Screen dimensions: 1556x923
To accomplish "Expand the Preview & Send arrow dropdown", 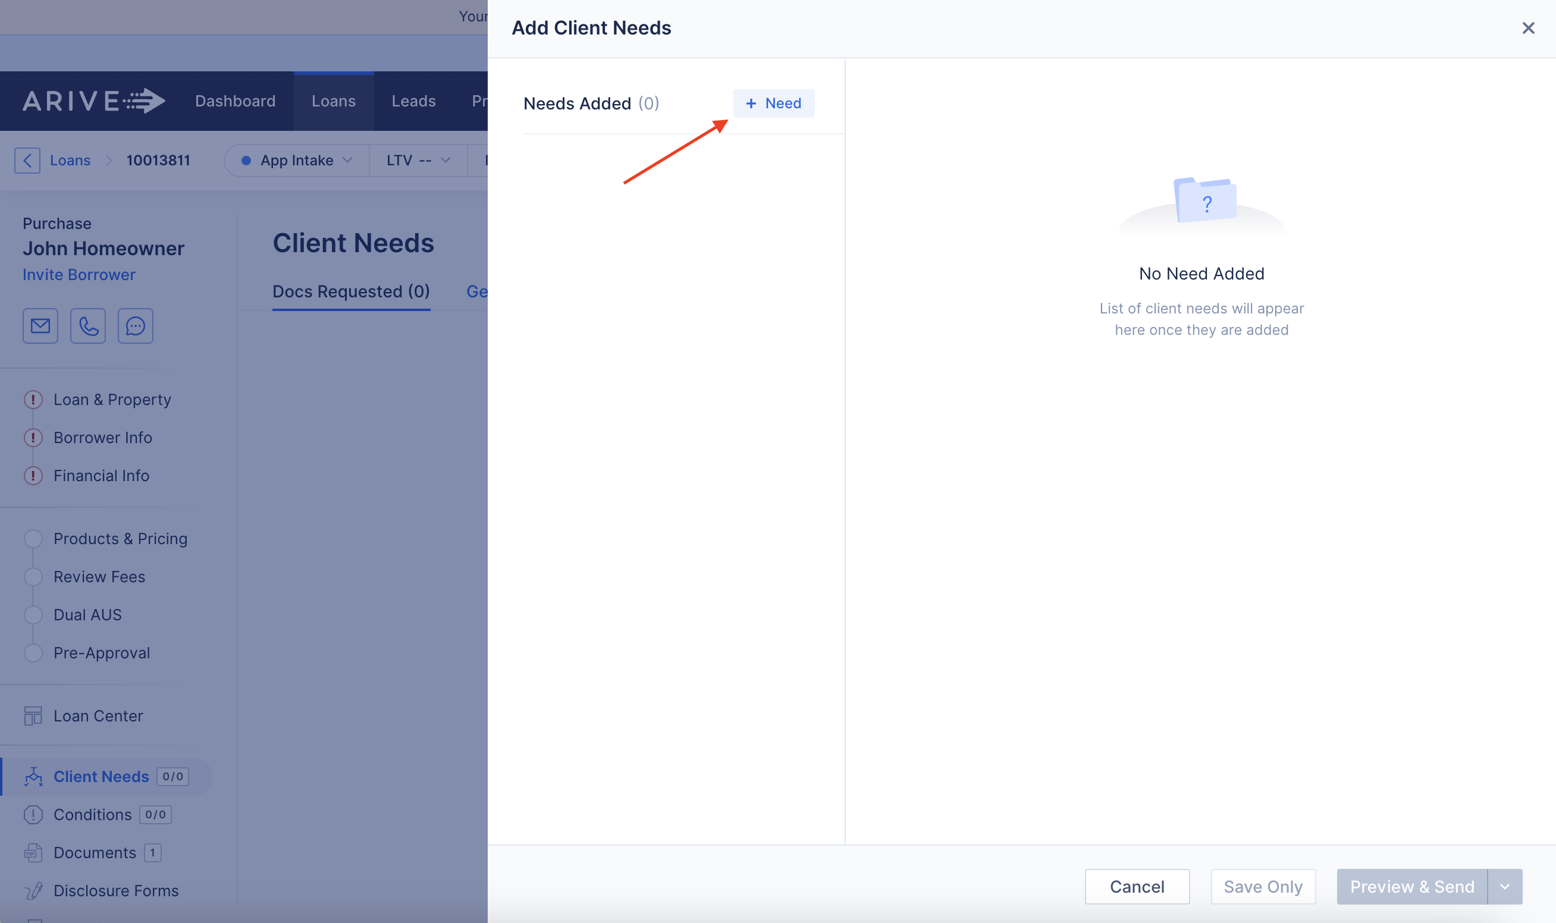I will click(1505, 887).
